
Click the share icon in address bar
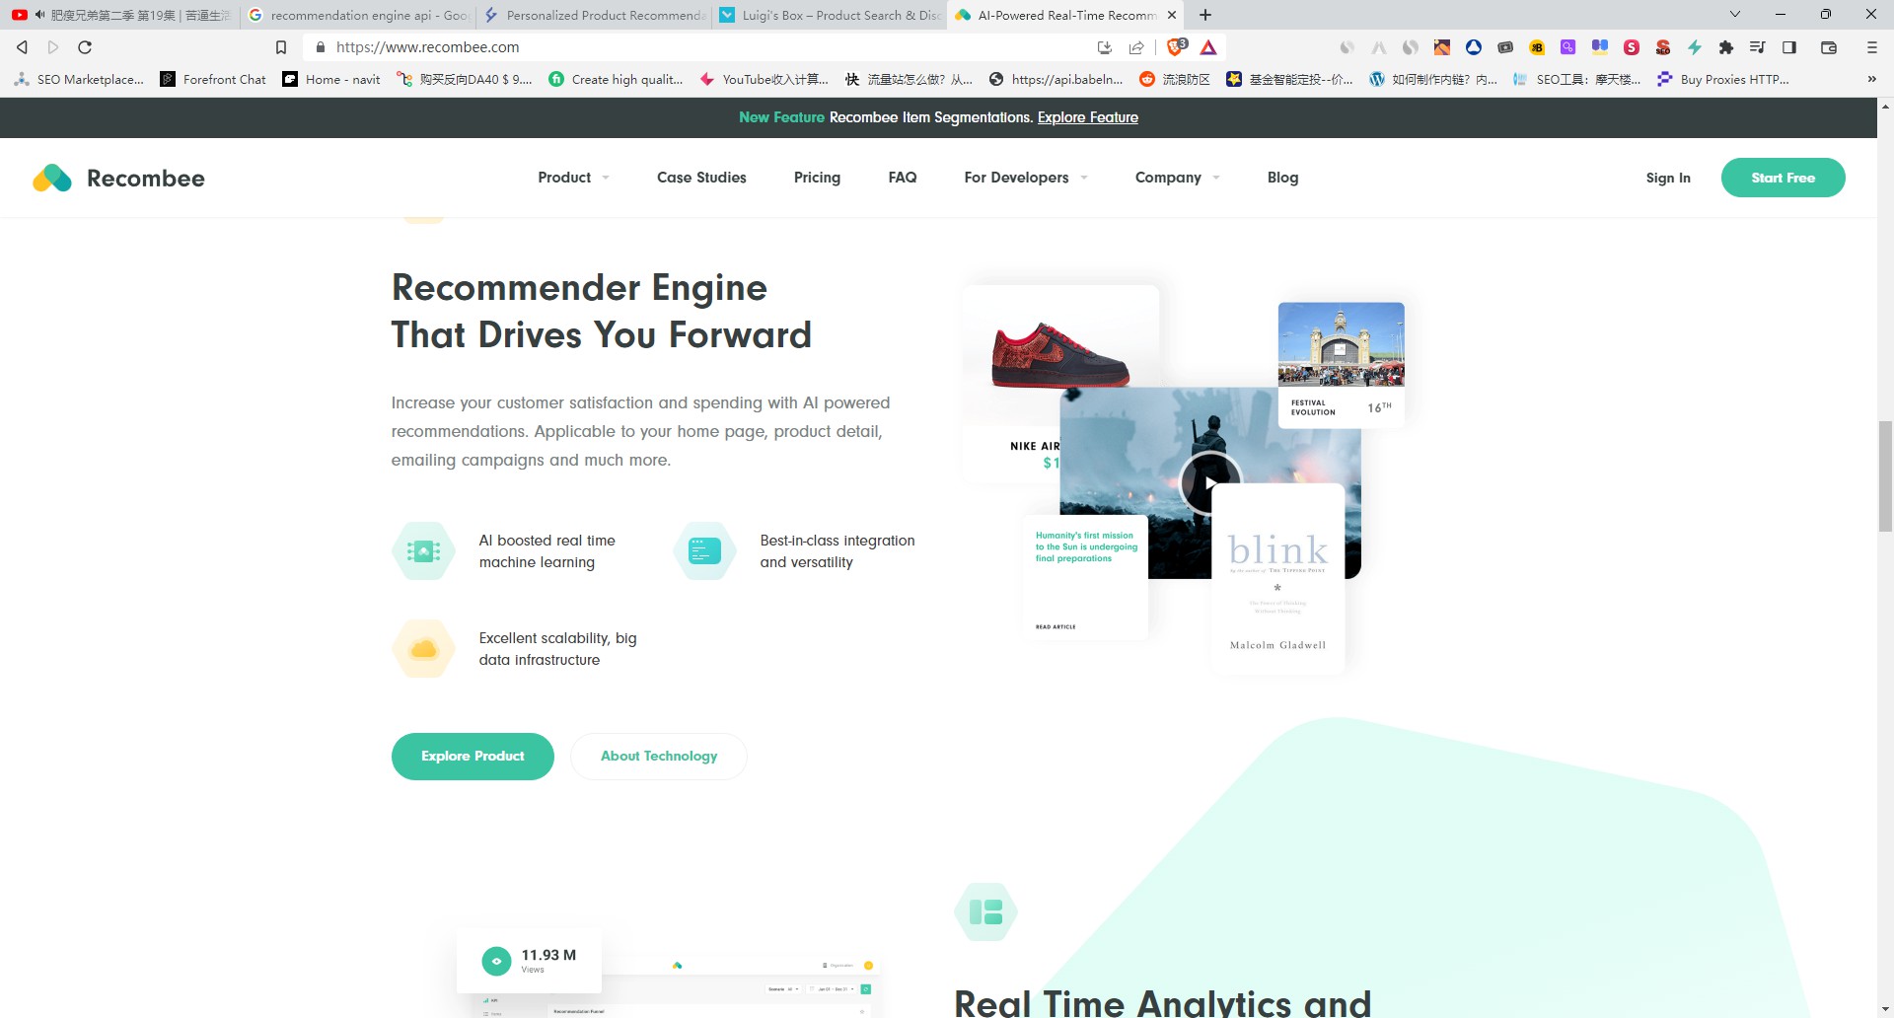(x=1136, y=47)
